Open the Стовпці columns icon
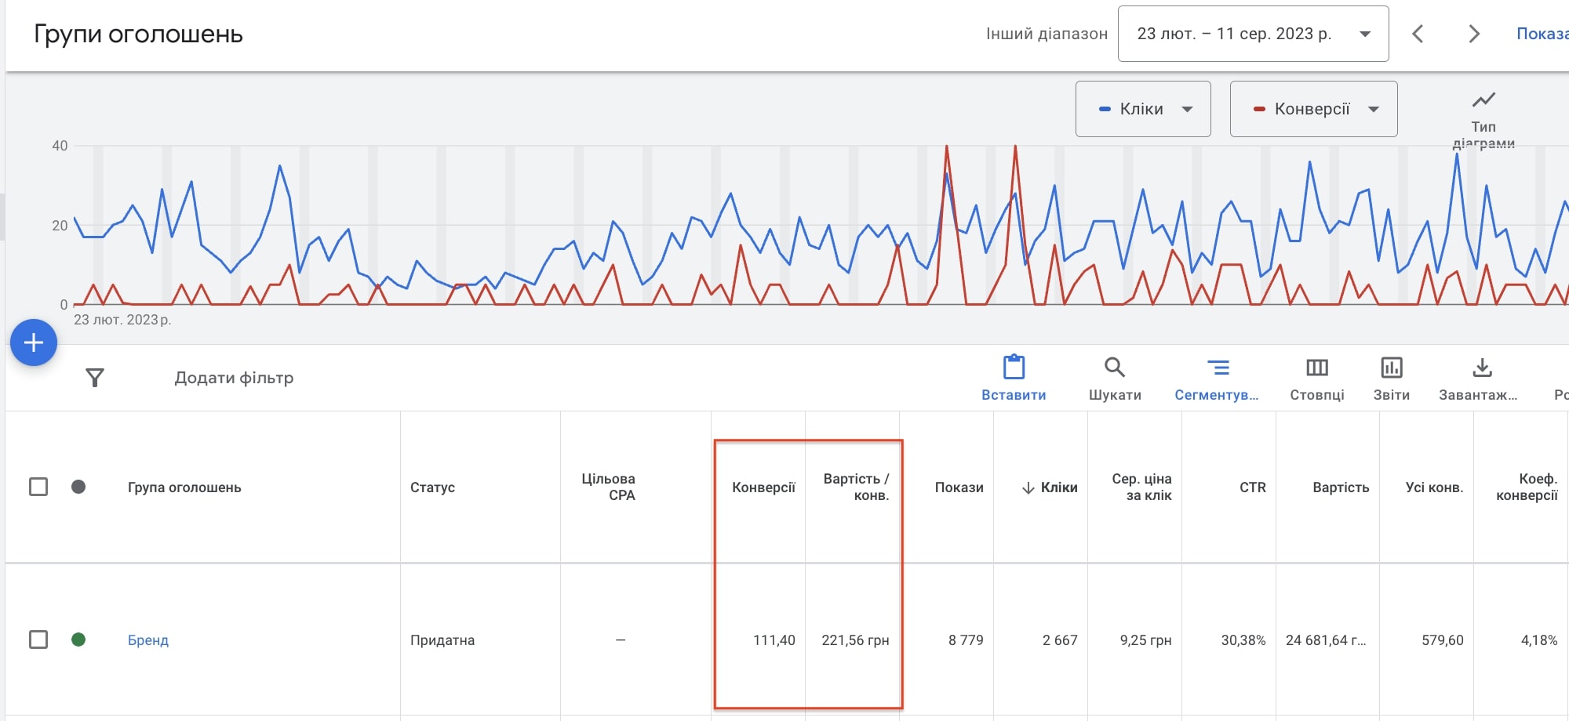This screenshot has width=1569, height=721. pos(1316,368)
